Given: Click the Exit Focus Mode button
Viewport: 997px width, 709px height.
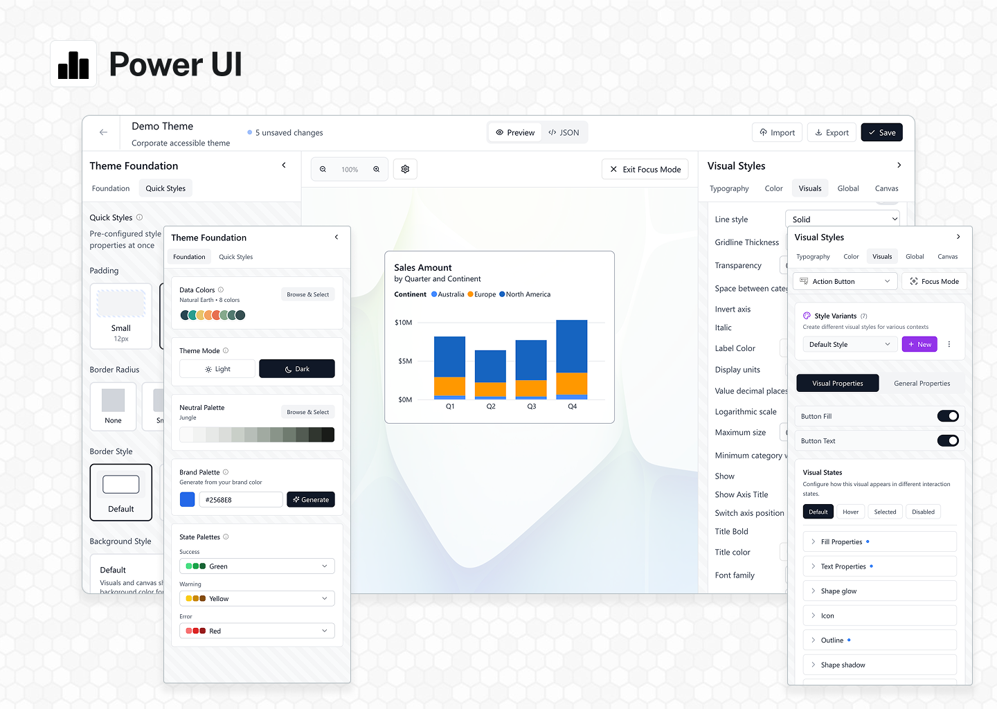Looking at the screenshot, I should coord(645,169).
